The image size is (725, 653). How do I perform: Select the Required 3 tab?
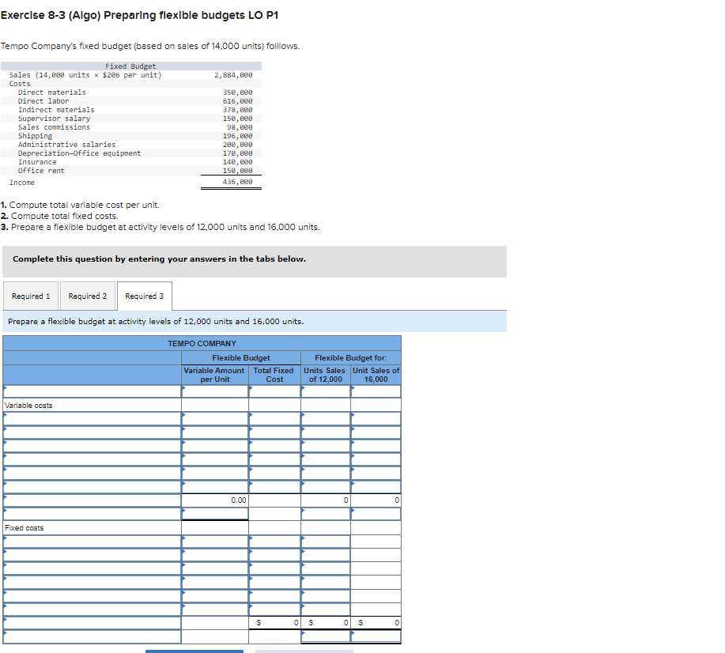click(145, 295)
